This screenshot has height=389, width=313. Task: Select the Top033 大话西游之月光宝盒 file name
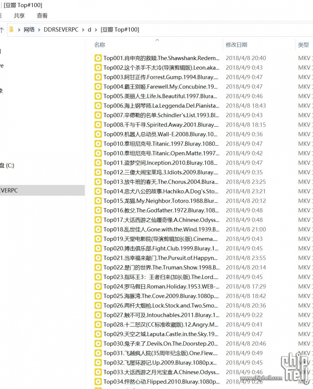coord(162,372)
